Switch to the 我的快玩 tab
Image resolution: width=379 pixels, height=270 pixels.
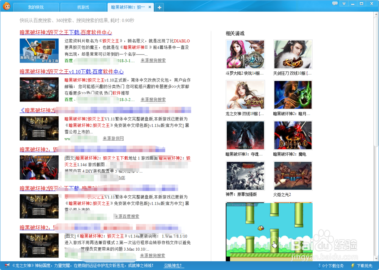point(36,7)
